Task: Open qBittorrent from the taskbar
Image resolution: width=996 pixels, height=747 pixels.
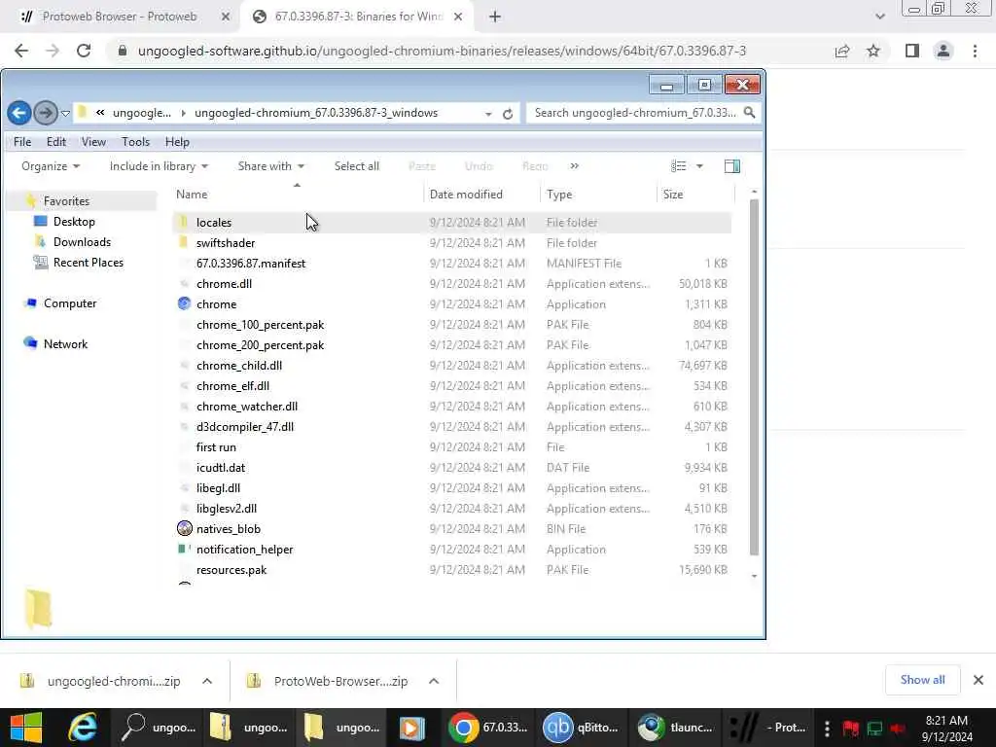Action: (581, 728)
